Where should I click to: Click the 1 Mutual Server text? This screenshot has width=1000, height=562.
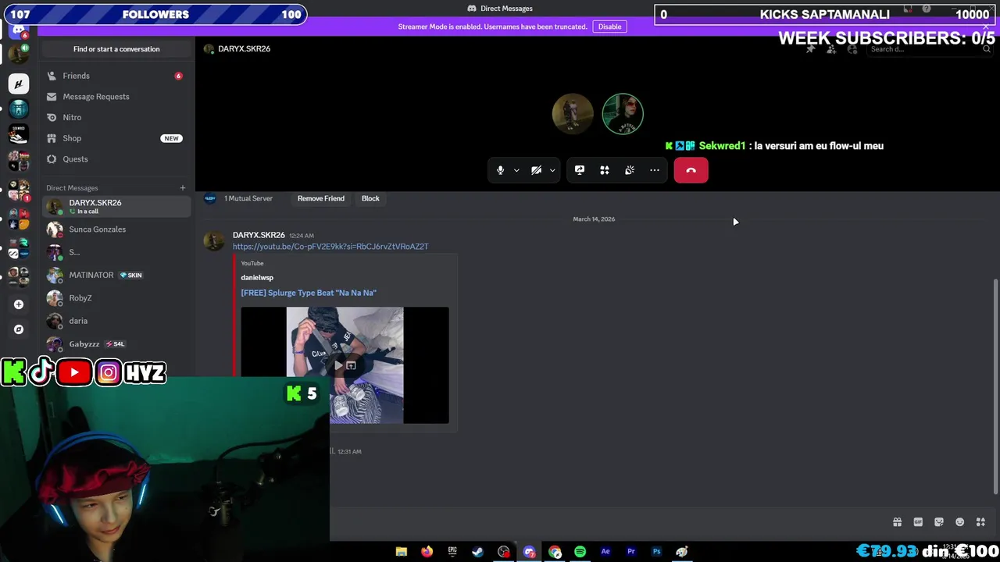pos(248,198)
